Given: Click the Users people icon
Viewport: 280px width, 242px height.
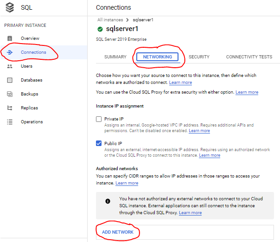Looking at the screenshot, I should [x=10, y=66].
